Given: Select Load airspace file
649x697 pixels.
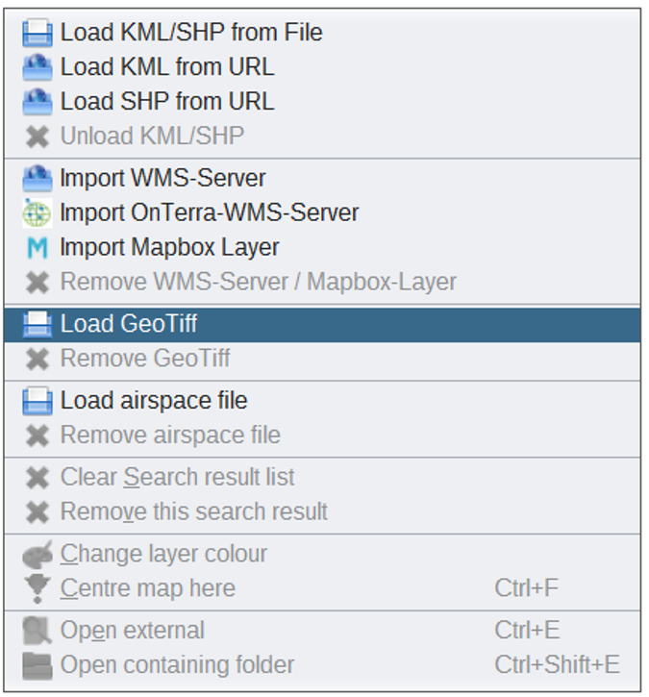Looking at the screenshot, I should pyautogui.click(x=322, y=401).
